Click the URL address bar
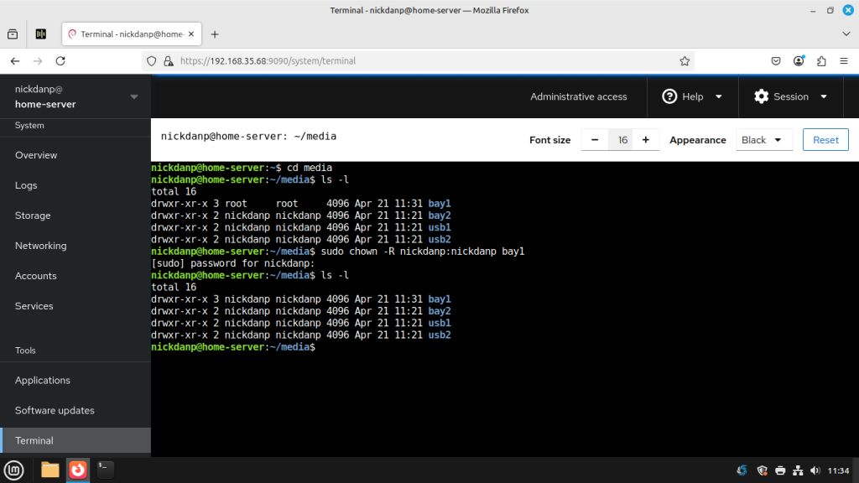 coord(419,61)
